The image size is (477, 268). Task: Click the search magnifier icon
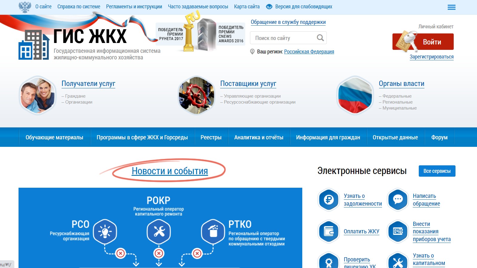coord(320,38)
